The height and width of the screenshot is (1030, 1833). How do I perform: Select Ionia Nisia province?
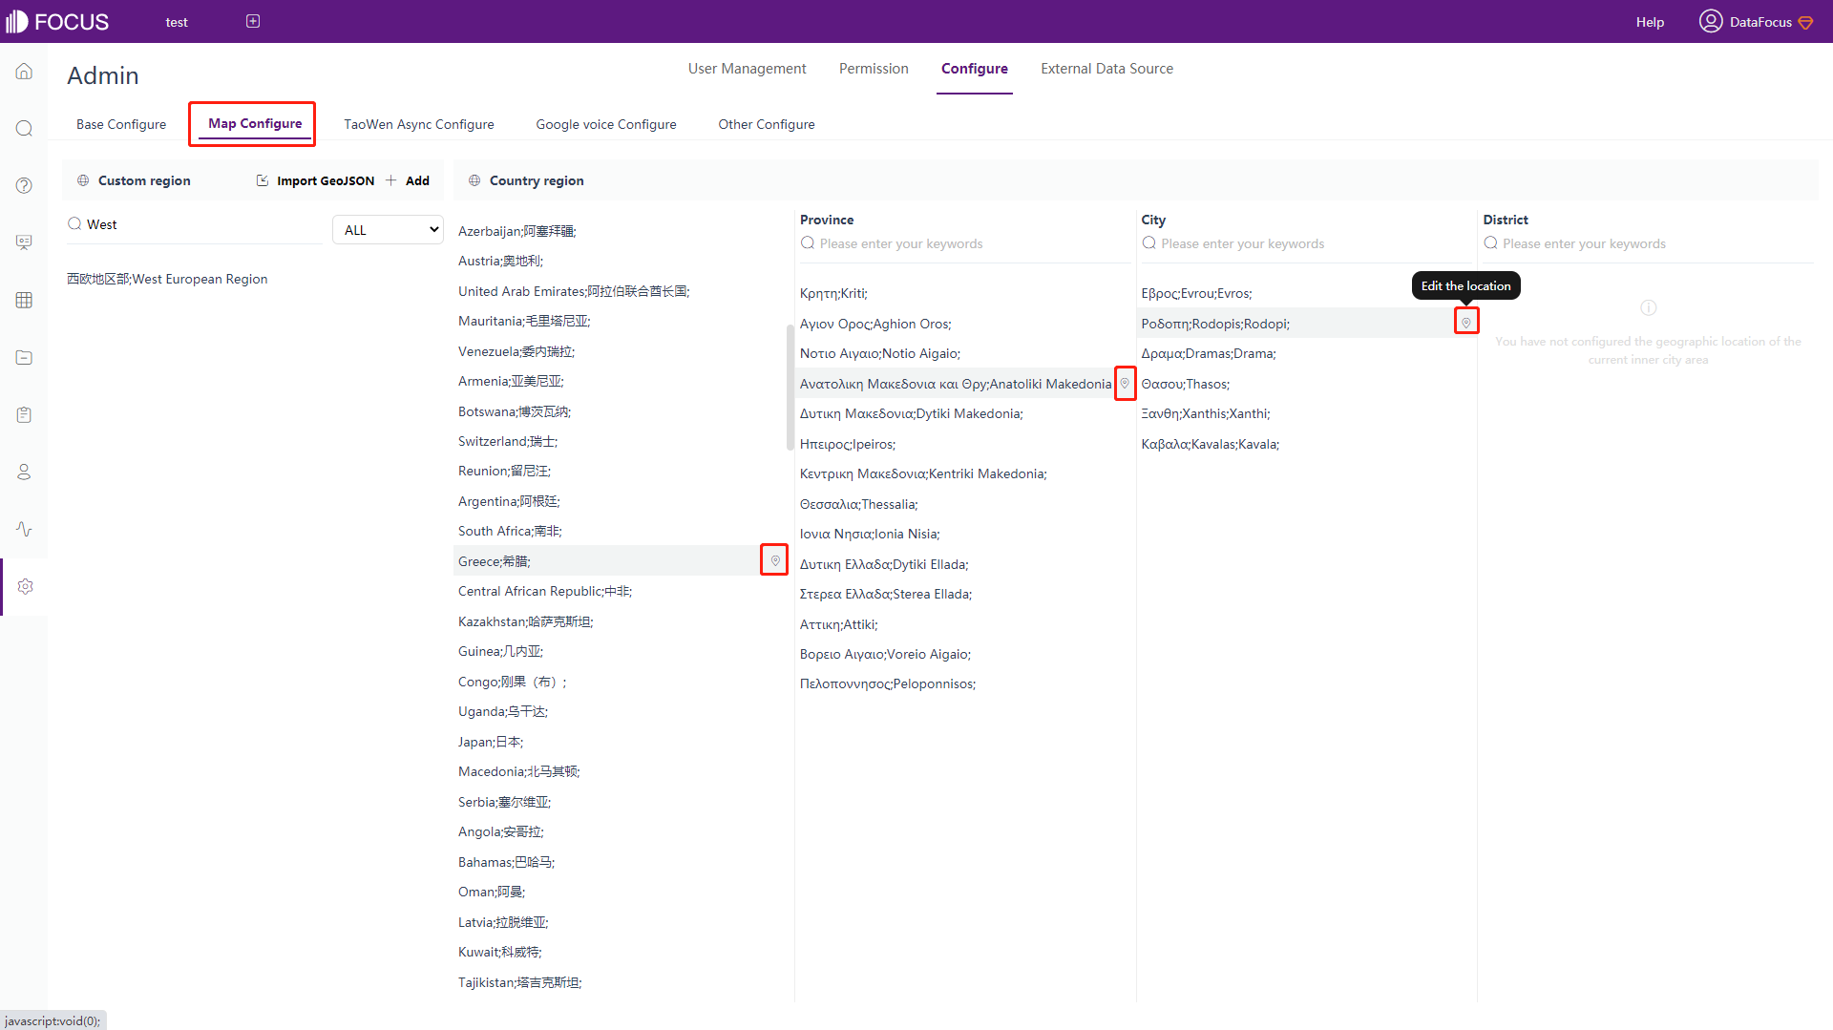pos(870,534)
